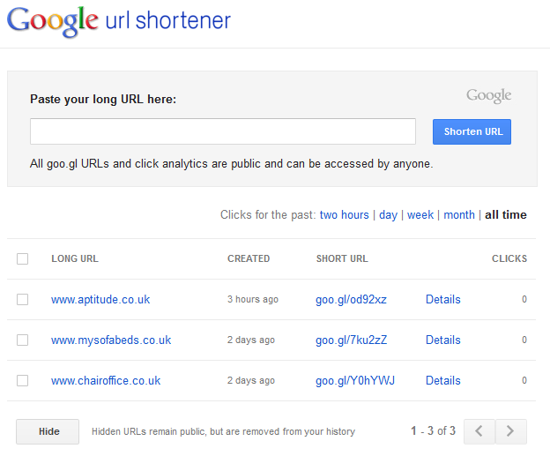The width and height of the screenshot is (550, 456).
Task: Click the previous page arrow icon
Action: pyautogui.click(x=479, y=431)
